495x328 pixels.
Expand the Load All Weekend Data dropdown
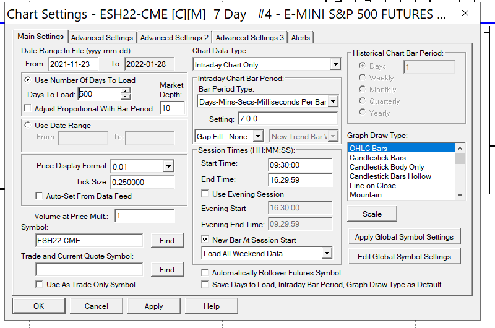click(327, 253)
